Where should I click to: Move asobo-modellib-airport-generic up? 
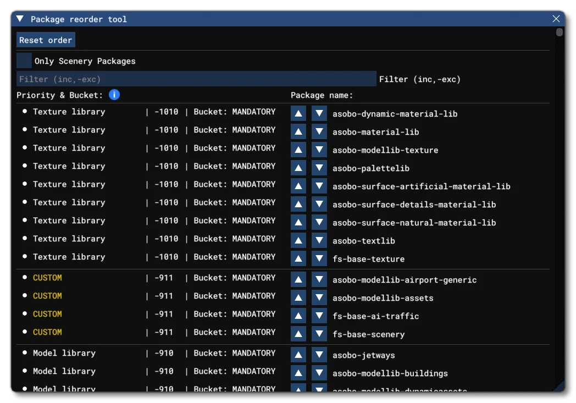298,279
